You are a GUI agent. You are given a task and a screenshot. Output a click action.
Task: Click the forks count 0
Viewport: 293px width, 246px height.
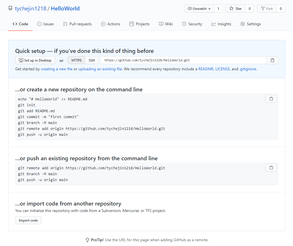(281, 9)
